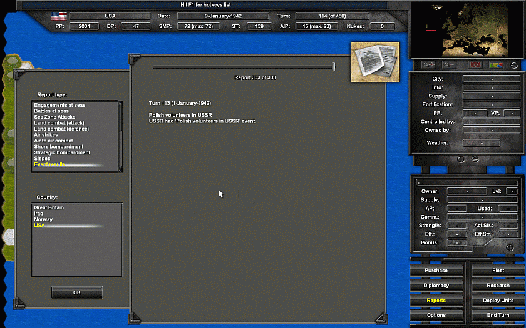Click the Report type list scrollbar
Viewport: 526px width, 328px height.
pyautogui.click(x=120, y=137)
